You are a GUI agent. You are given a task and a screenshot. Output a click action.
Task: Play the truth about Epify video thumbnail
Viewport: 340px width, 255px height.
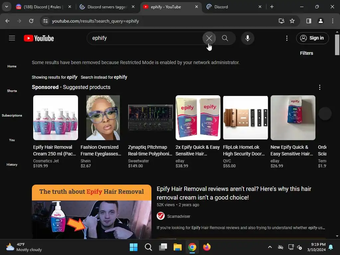92,212
